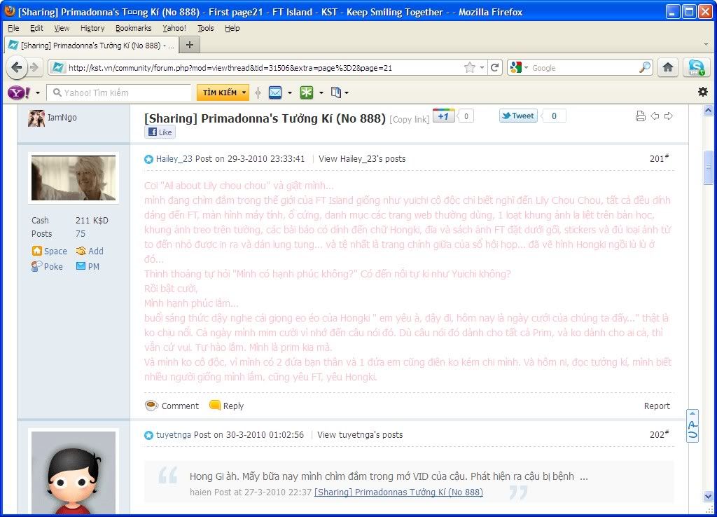Click the printer icon for the thread
Image resolution: width=717 pixels, height=517 pixels.
641,116
